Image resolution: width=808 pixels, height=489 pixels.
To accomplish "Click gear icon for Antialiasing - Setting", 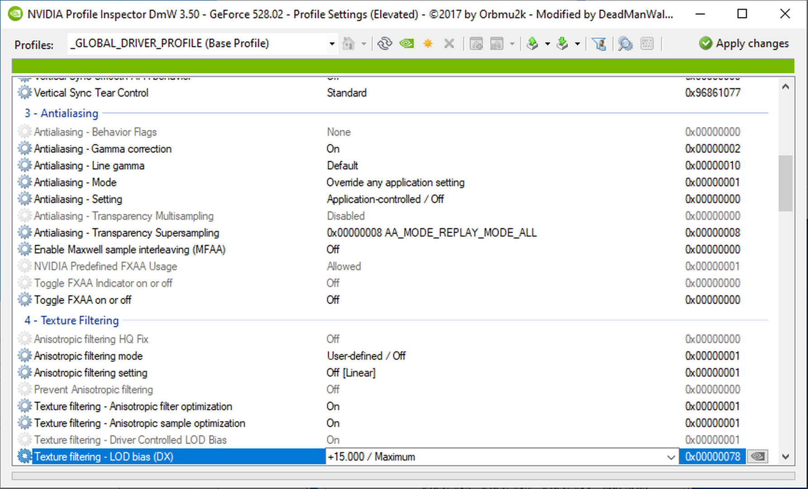I will [x=24, y=199].
